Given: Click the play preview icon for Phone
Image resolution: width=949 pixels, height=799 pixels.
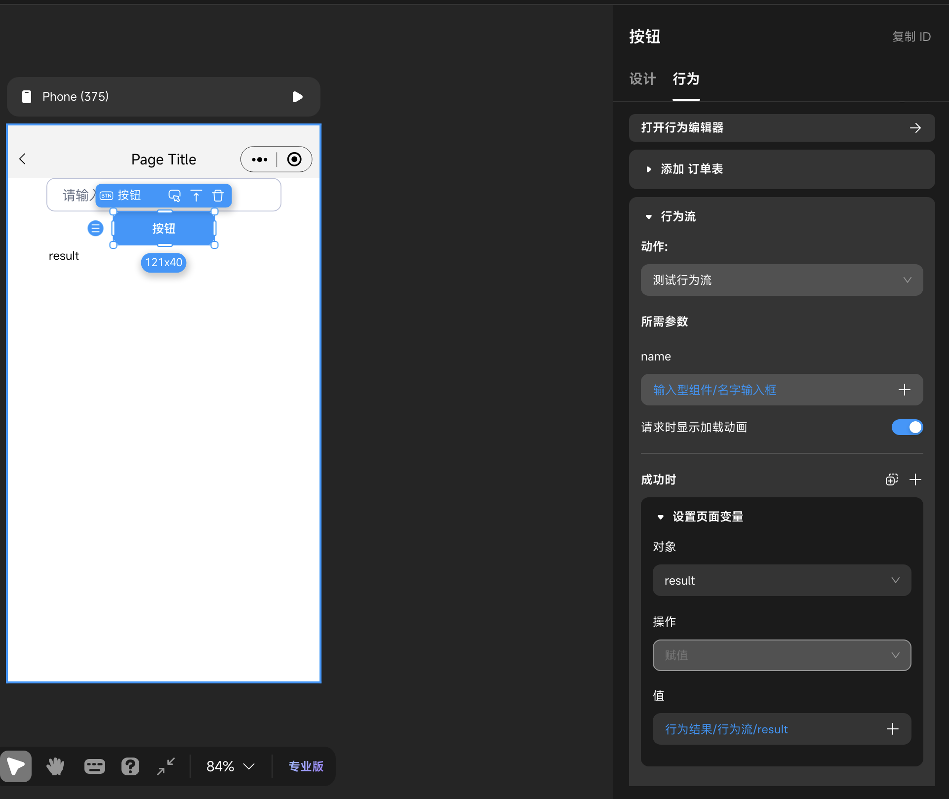Looking at the screenshot, I should 297,96.
